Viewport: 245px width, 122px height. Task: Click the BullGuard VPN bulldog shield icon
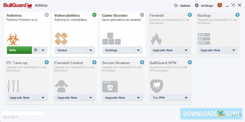[157, 86]
